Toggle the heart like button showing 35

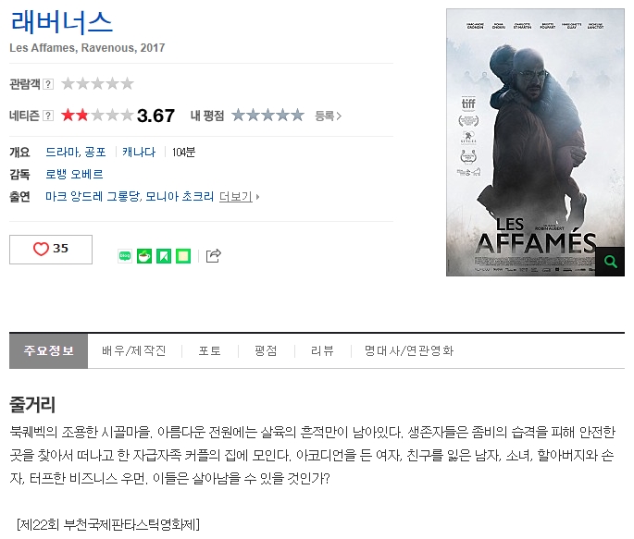coord(51,249)
